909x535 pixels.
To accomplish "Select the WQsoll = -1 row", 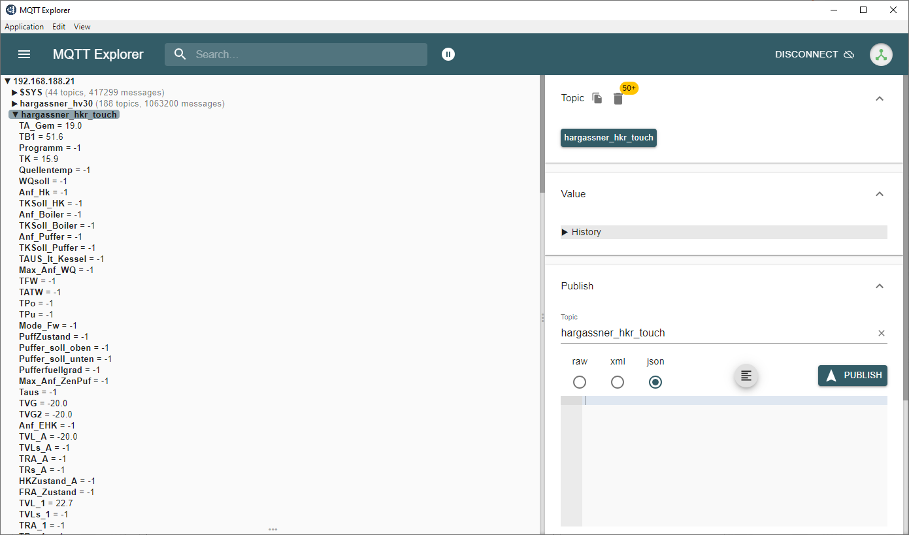I will [x=43, y=181].
